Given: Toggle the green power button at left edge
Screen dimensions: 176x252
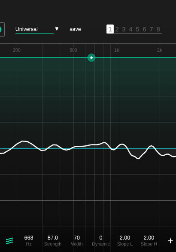Looking at the screenshot, I should tap(0, 29).
